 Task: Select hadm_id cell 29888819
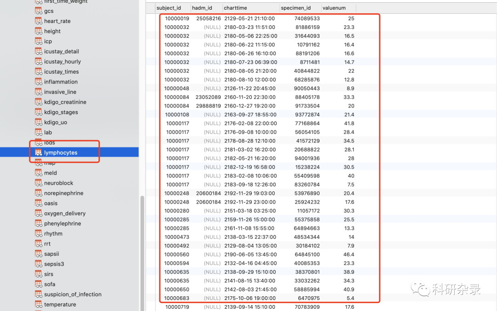click(x=208, y=106)
